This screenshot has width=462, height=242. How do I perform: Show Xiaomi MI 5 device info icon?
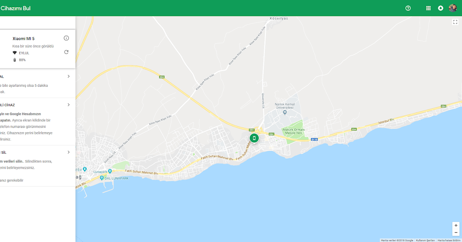[66, 38]
